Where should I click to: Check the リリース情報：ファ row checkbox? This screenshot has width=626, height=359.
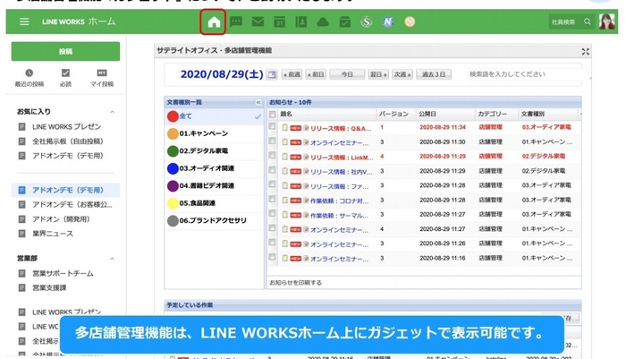click(272, 184)
